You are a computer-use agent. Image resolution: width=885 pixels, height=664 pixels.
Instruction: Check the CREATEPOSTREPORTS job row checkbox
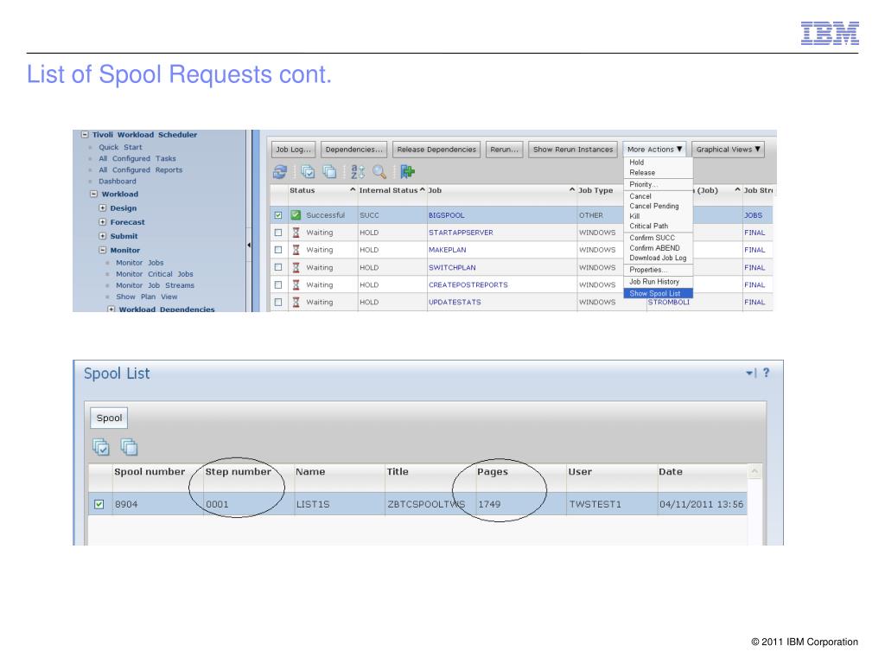(278, 285)
